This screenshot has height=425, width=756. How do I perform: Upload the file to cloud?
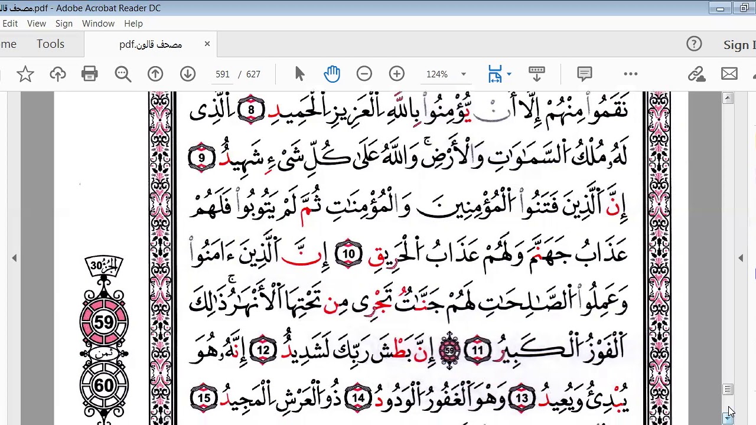57,74
